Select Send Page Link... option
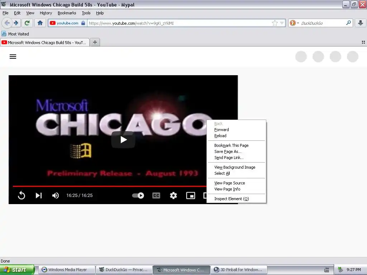367x275 pixels. coord(237,158)
